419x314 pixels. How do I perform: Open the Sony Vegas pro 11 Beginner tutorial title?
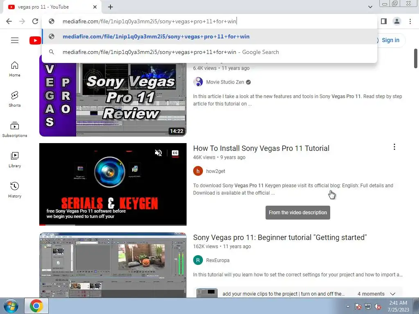280,238
